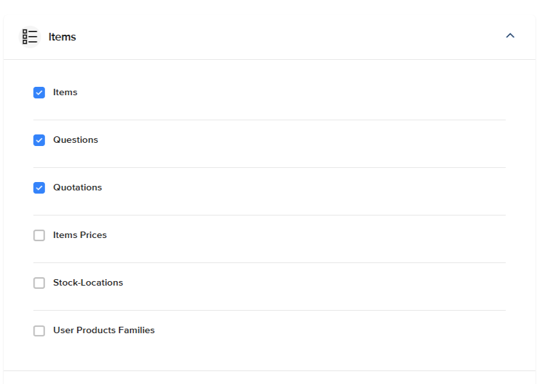
Task: Click the Items section header title
Action: [62, 37]
